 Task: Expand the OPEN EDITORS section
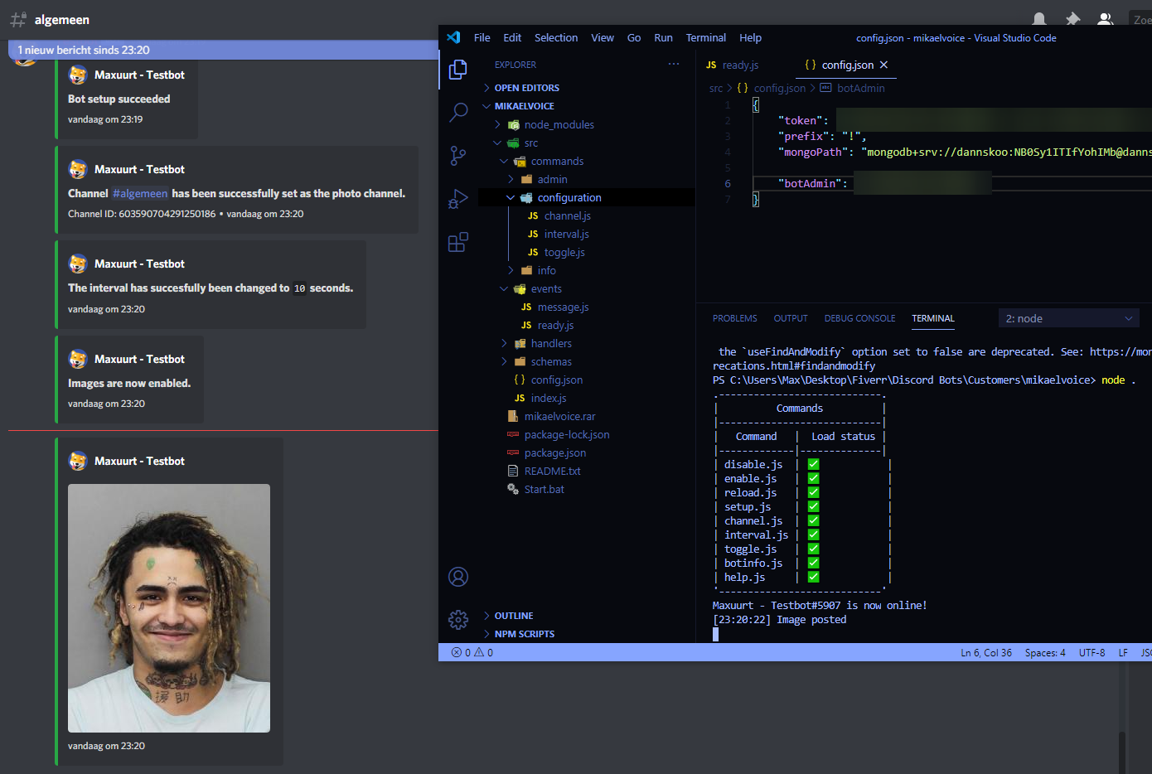coord(526,88)
